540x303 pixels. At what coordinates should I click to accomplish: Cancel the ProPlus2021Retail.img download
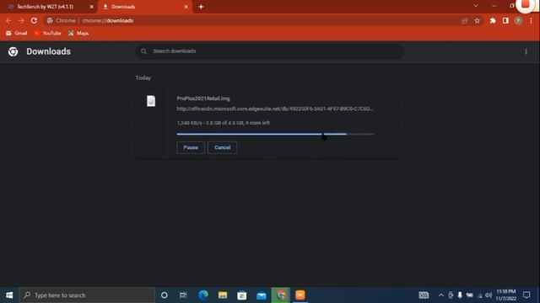(222, 147)
